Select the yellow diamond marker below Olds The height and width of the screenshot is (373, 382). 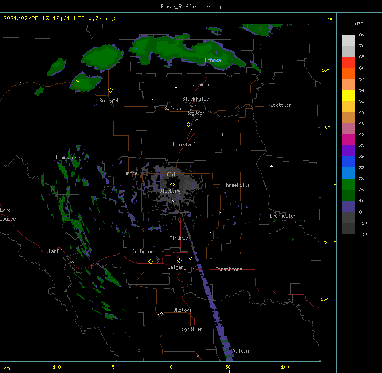pos(172,185)
